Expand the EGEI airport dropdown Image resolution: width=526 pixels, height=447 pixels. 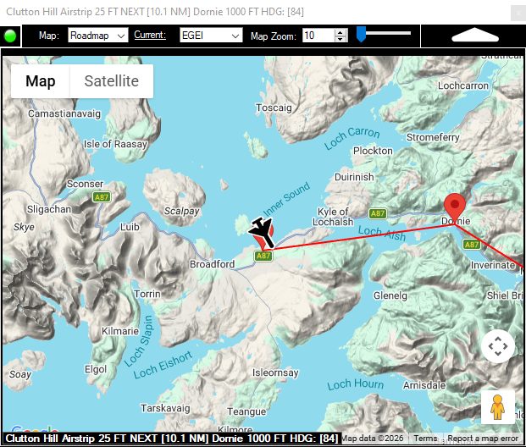point(235,36)
